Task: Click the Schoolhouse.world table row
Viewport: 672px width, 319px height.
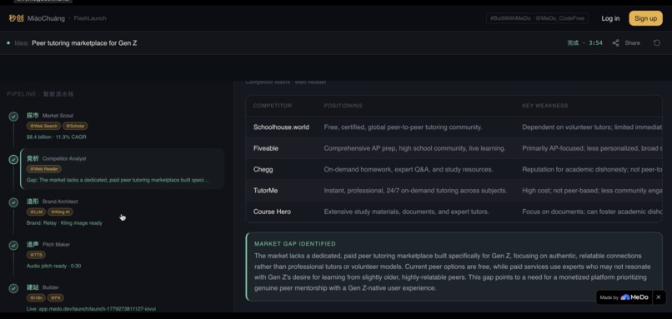Action: tap(454, 127)
